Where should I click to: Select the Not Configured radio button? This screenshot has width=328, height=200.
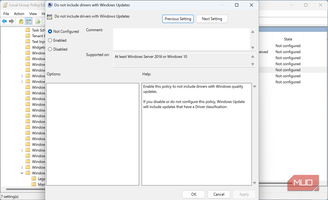50,31
